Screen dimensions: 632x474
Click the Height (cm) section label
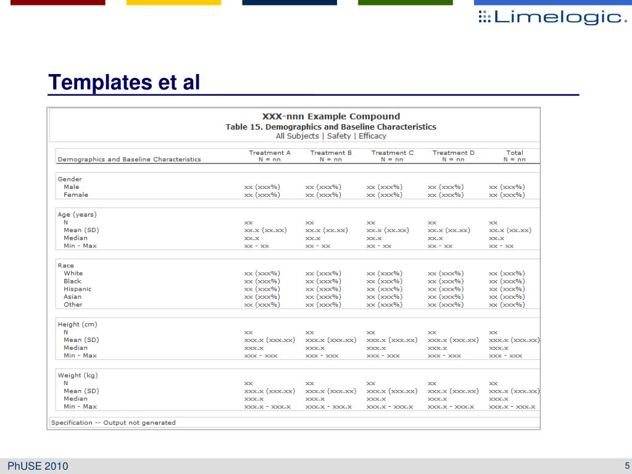coord(77,325)
